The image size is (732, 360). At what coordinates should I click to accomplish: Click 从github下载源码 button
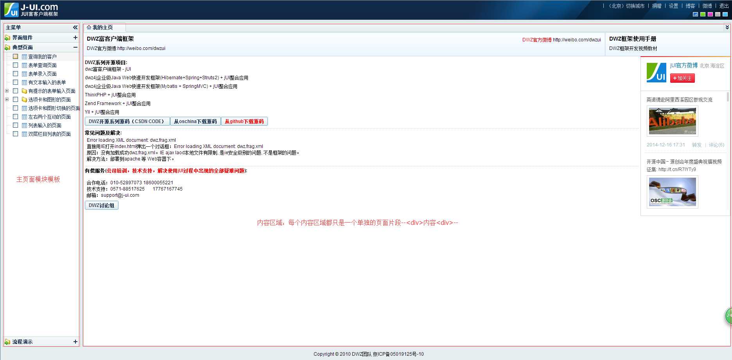tap(244, 121)
